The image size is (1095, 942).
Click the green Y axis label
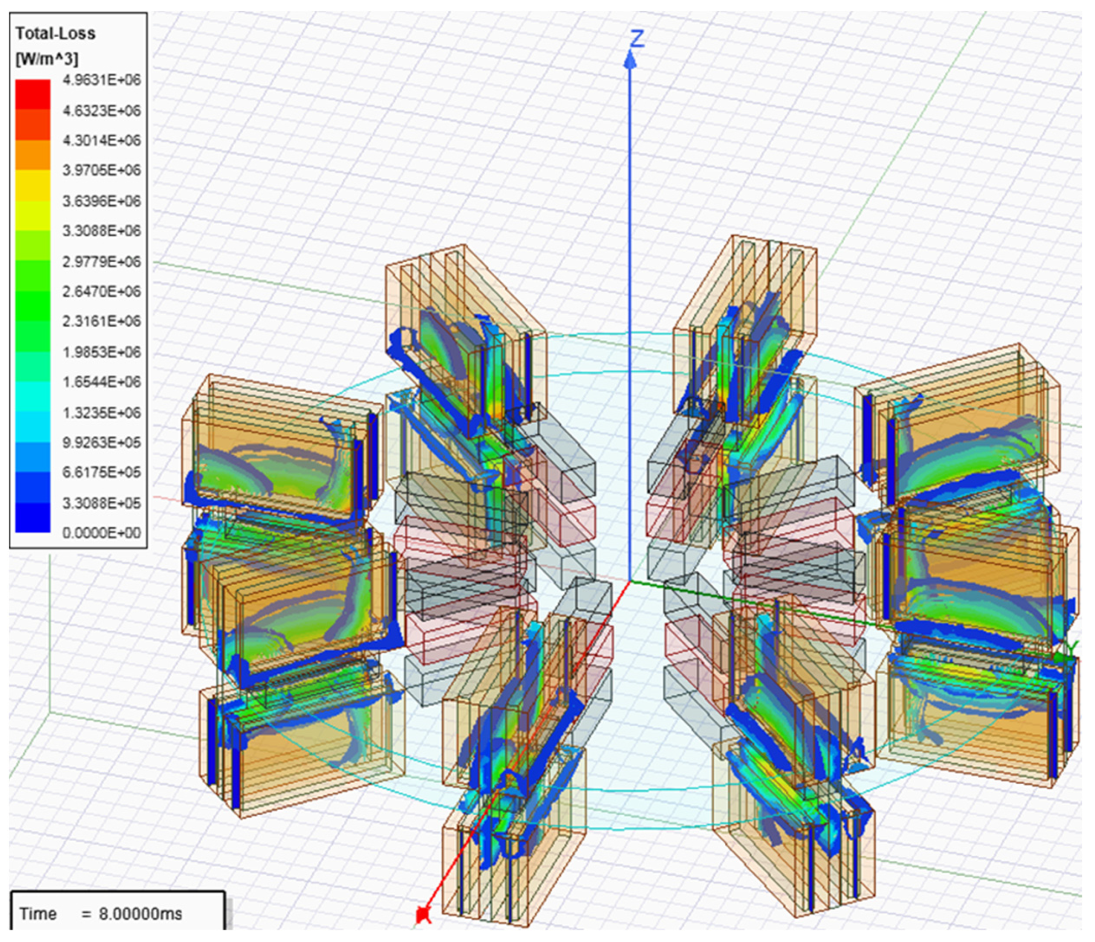coord(1072,647)
